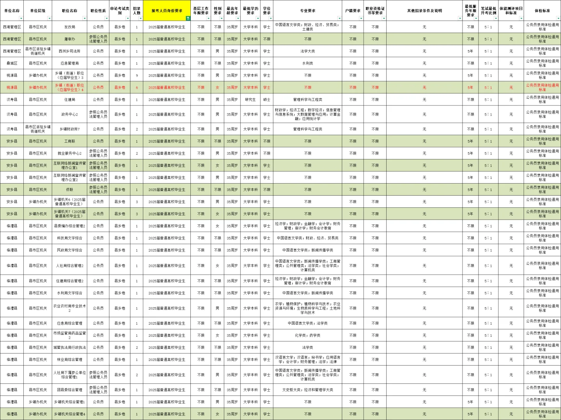The width and height of the screenshot is (561, 420).
Task: Select the 法学大类 major cell
Action: pyautogui.click(x=308, y=51)
